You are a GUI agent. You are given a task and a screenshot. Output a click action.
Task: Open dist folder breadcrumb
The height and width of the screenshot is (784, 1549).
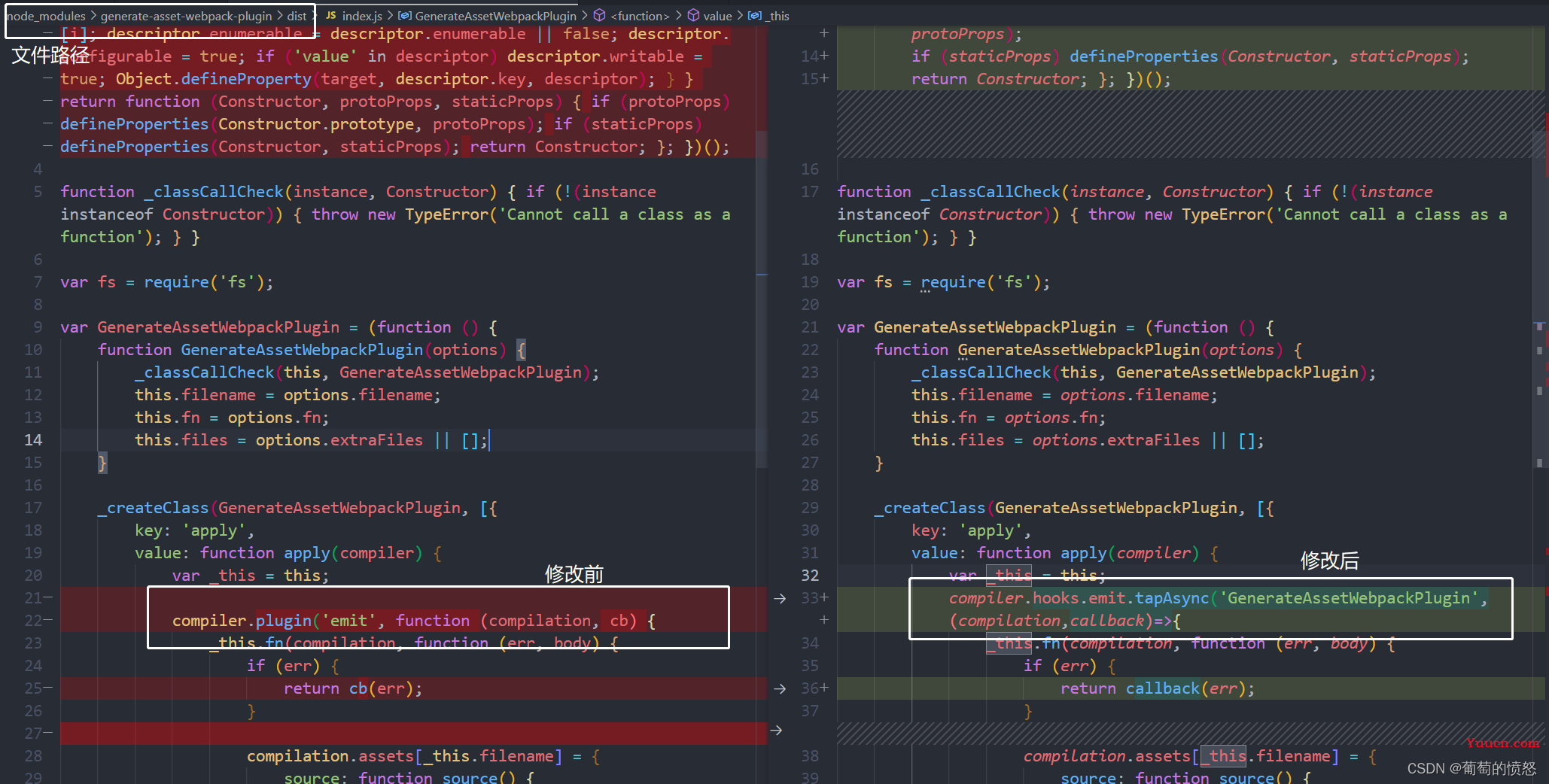(x=297, y=16)
